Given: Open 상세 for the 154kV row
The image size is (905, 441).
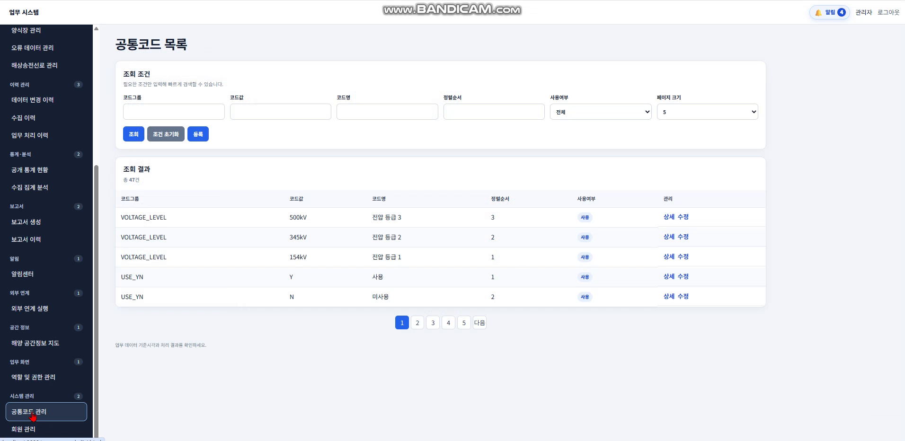Looking at the screenshot, I should pos(669,256).
